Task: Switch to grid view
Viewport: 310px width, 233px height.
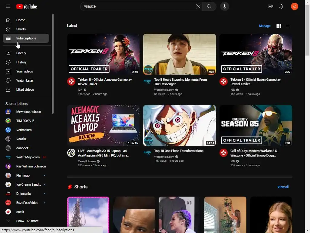Action: point(279,26)
